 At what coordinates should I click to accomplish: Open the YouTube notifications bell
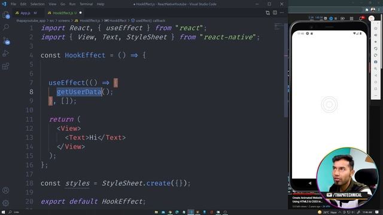361,19
